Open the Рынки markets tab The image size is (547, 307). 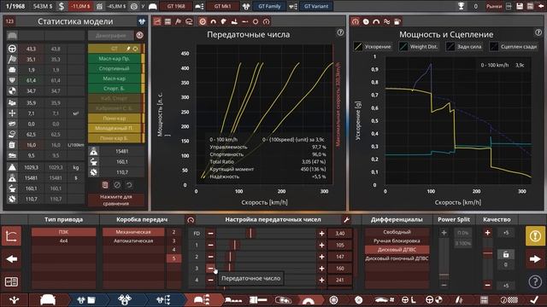coord(494,6)
